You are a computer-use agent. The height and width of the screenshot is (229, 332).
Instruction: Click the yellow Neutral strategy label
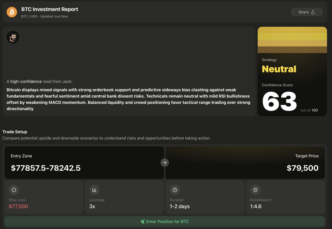279,69
